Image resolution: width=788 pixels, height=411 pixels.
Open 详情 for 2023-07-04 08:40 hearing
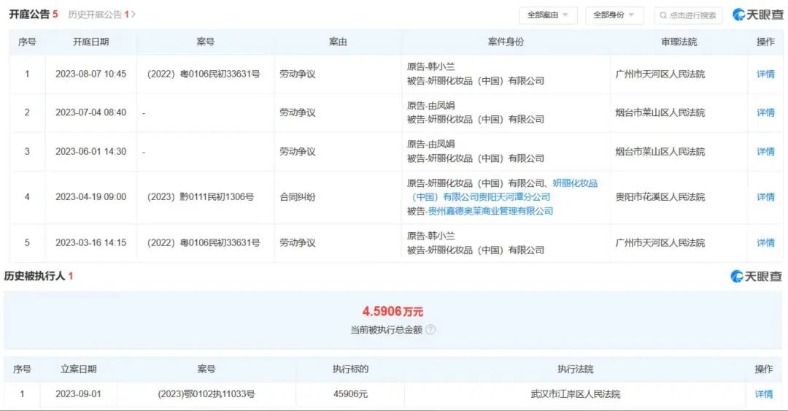click(x=765, y=112)
